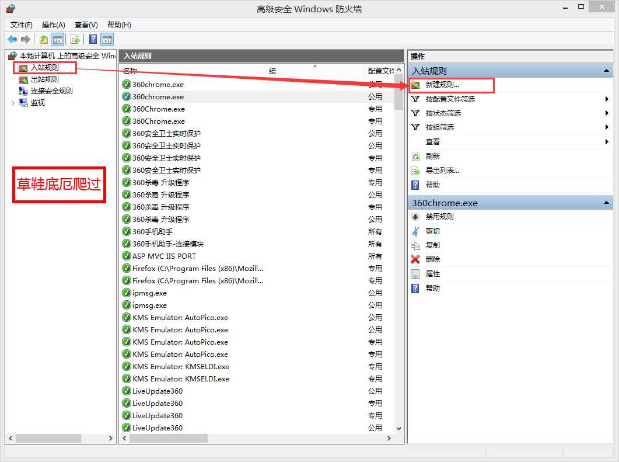Click the rule list scroll-down arrow
Image resolution: width=619 pixels, height=462 pixels.
(x=398, y=428)
